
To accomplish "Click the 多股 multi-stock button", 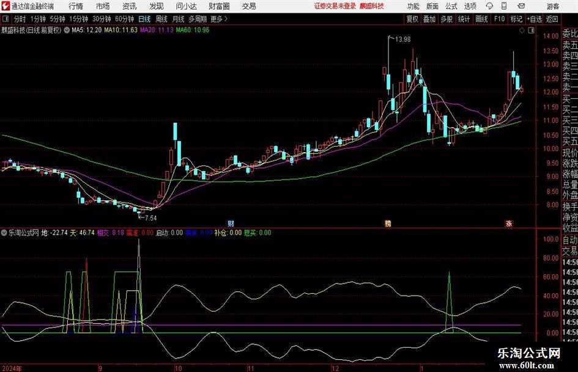I will [x=446, y=19].
